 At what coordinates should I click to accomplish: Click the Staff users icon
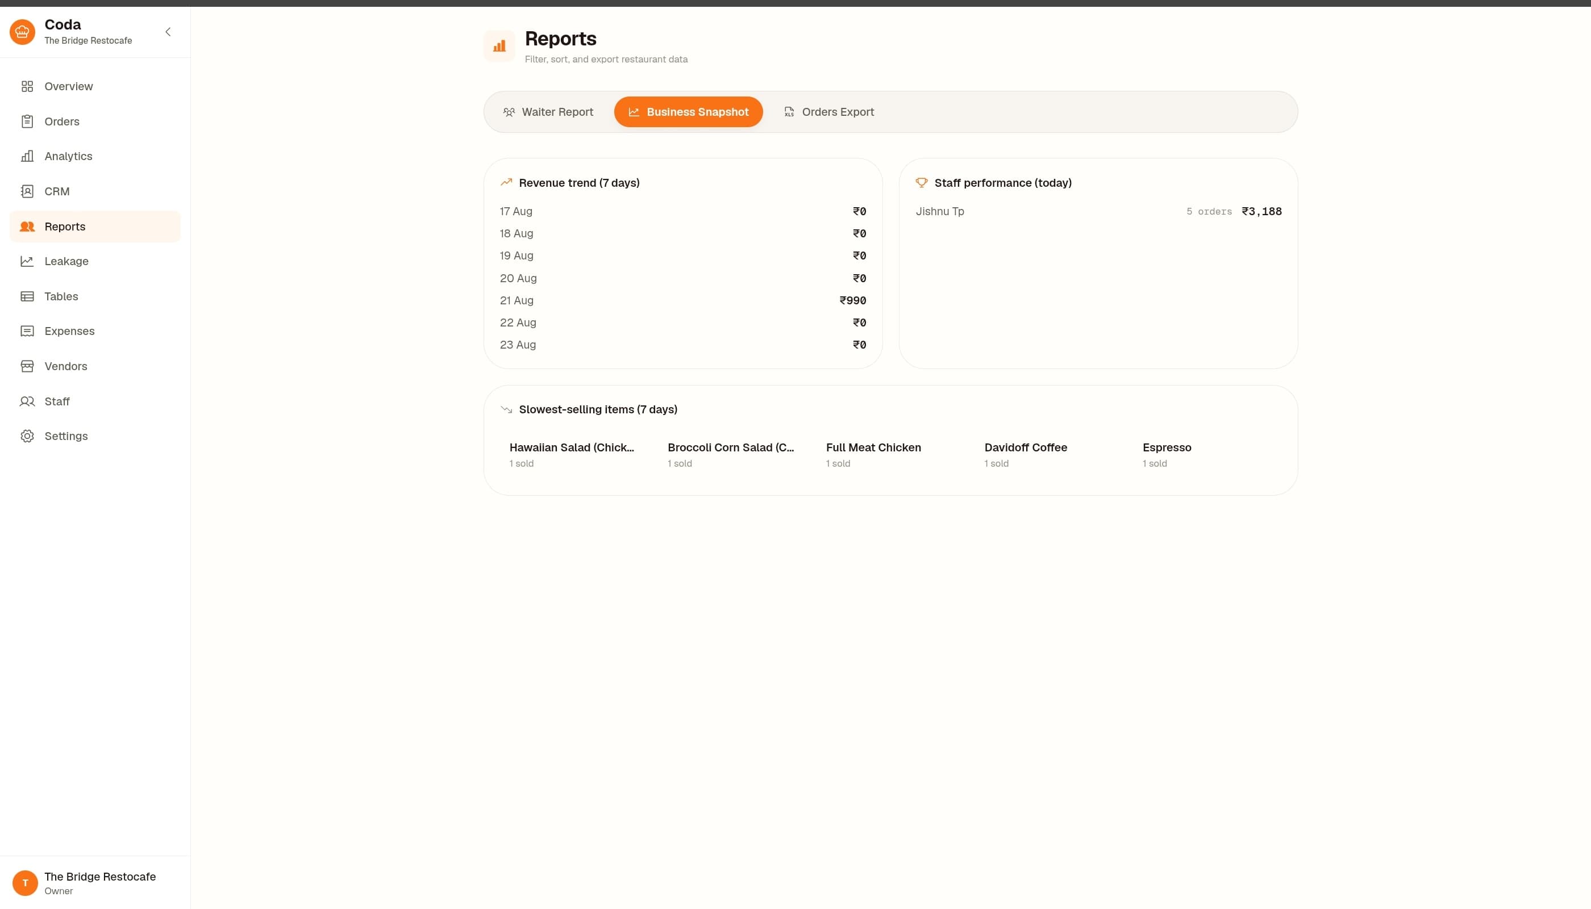coord(27,401)
